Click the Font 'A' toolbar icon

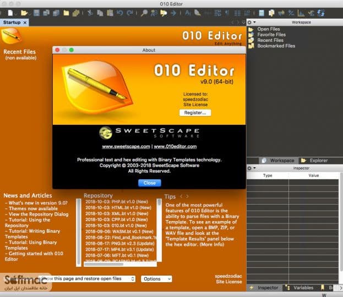point(188,13)
